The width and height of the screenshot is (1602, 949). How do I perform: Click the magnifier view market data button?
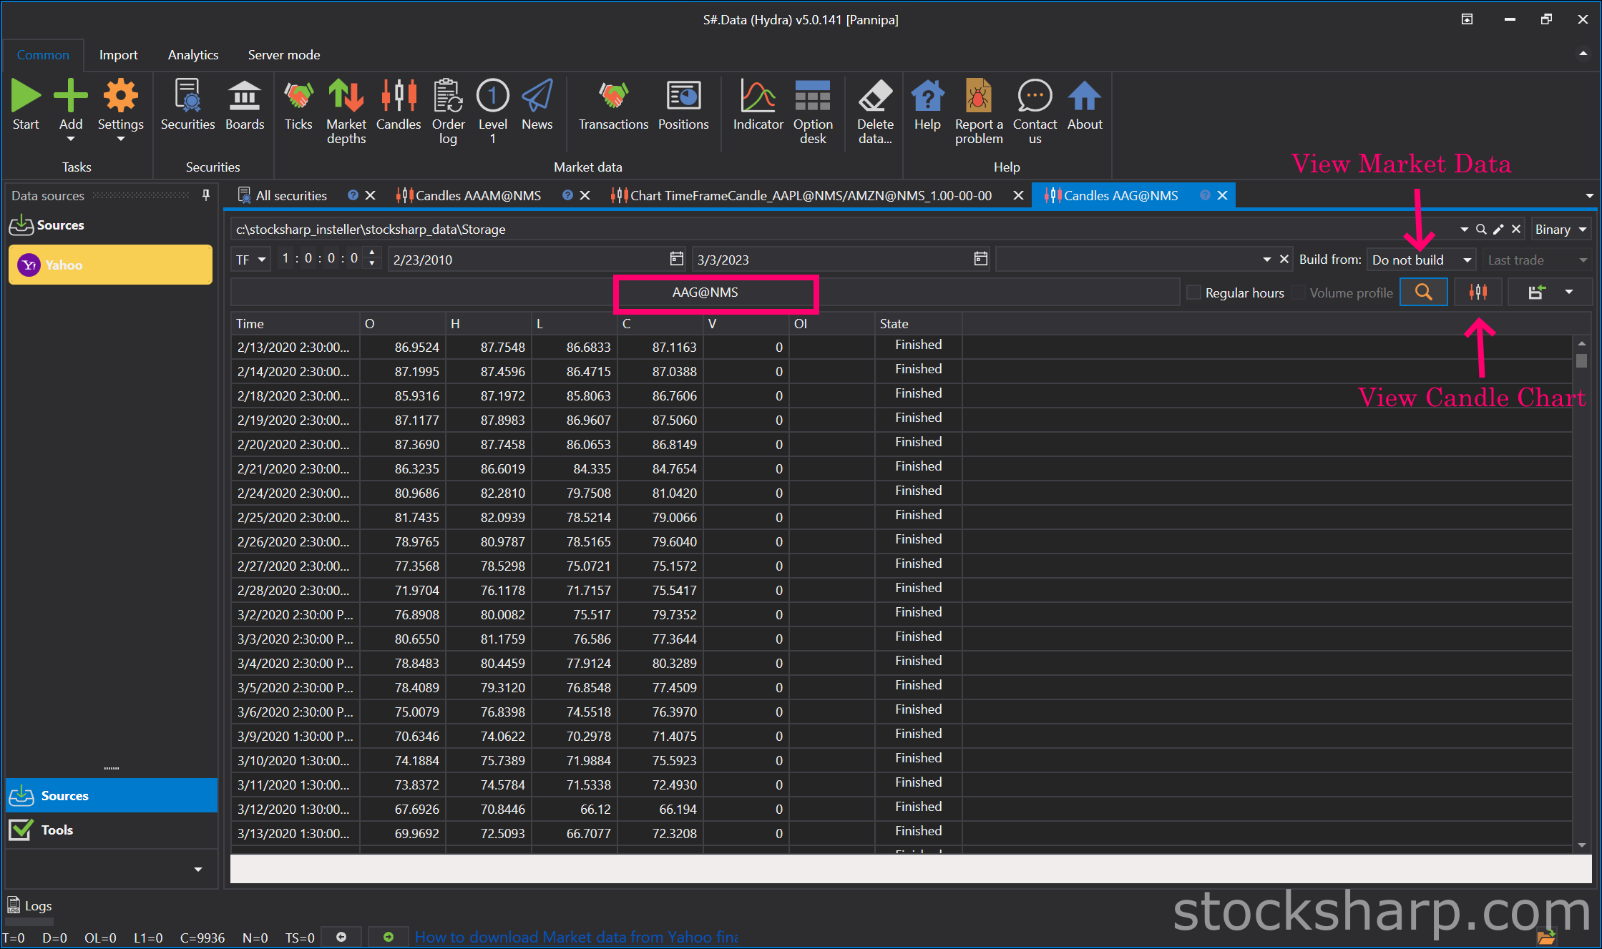tap(1423, 292)
